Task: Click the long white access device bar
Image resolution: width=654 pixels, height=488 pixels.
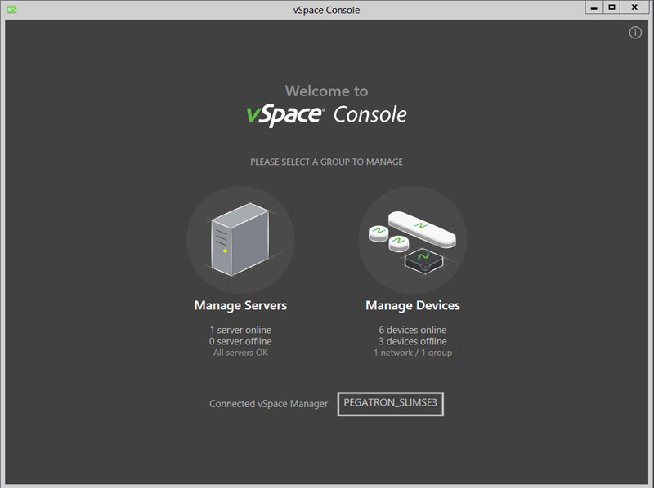Action: 422,229
